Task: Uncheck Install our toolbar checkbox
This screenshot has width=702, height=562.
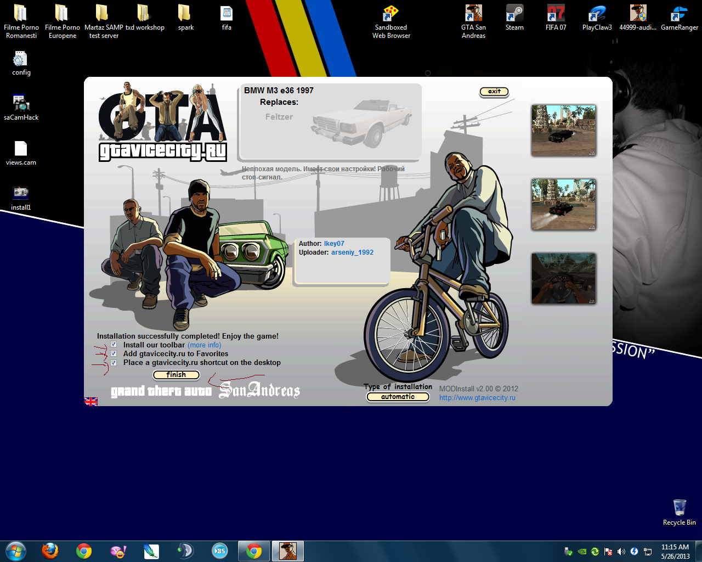Action: click(114, 345)
